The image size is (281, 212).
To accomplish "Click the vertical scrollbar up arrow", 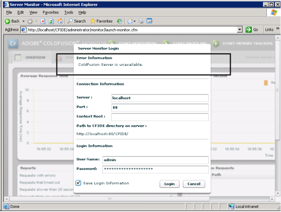I will pyautogui.click(x=277, y=38).
